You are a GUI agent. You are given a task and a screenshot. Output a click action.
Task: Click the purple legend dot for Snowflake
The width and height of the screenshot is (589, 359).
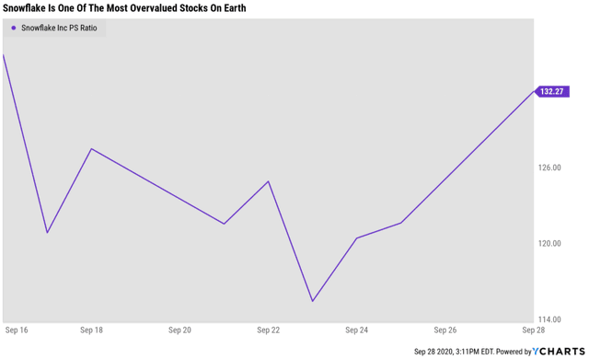[14, 28]
